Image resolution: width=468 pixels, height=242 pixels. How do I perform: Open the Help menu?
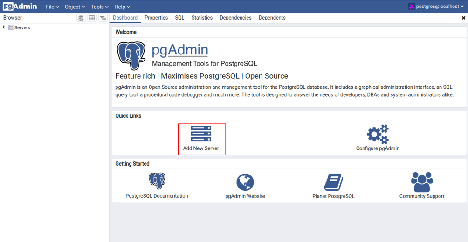pyautogui.click(x=122, y=7)
